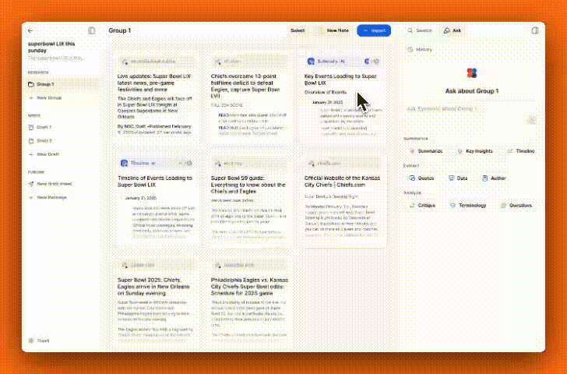Open the Super Bowl 59 guide card
The image size is (567, 374).
pos(249,201)
